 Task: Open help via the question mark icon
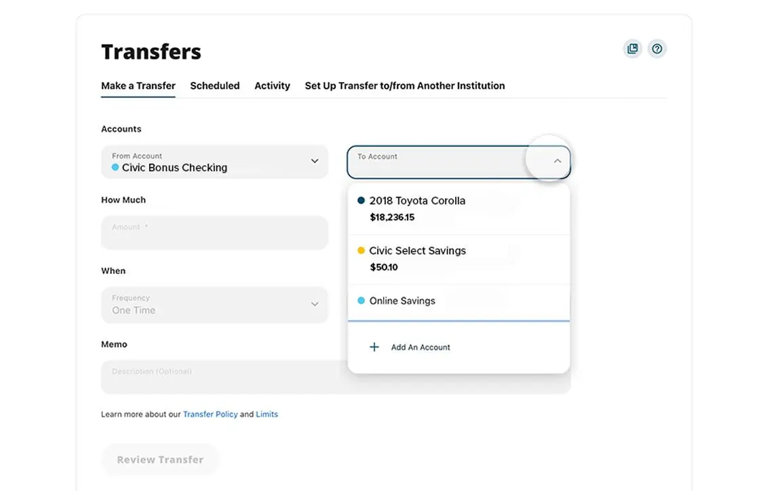657,49
